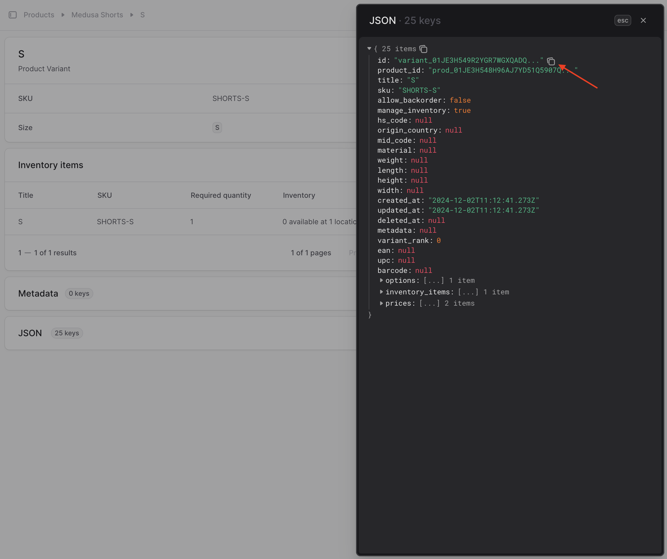
Task: Click the Inventory column header
Action: [299, 195]
